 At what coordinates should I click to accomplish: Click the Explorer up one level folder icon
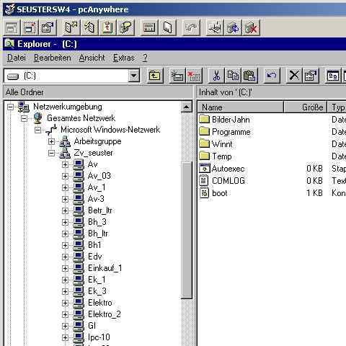tap(155, 76)
